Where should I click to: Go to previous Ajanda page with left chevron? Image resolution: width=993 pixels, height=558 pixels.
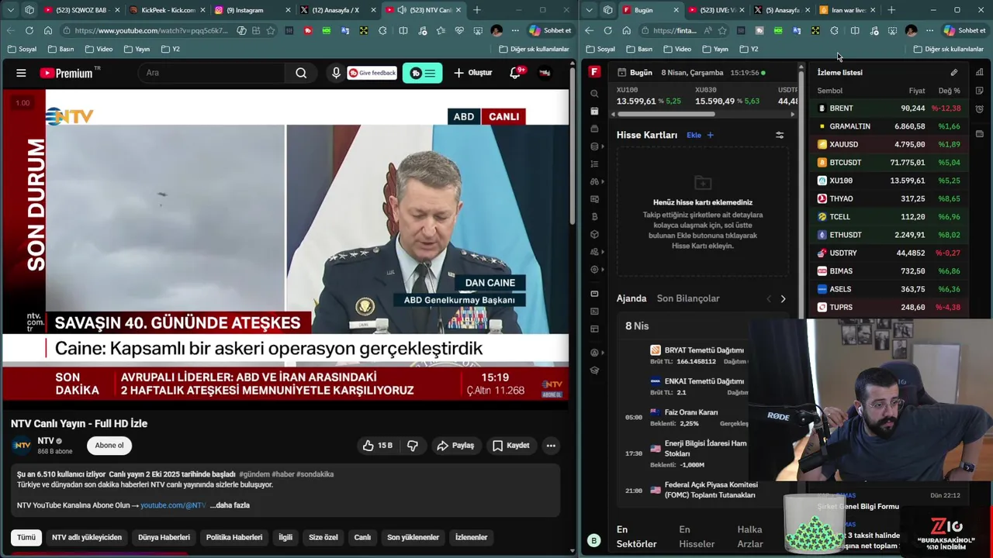coord(769,298)
